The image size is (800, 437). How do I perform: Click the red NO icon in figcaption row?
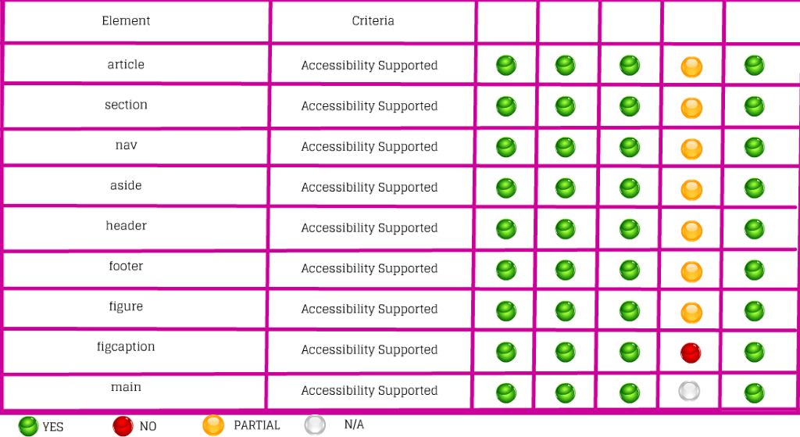pos(691,353)
